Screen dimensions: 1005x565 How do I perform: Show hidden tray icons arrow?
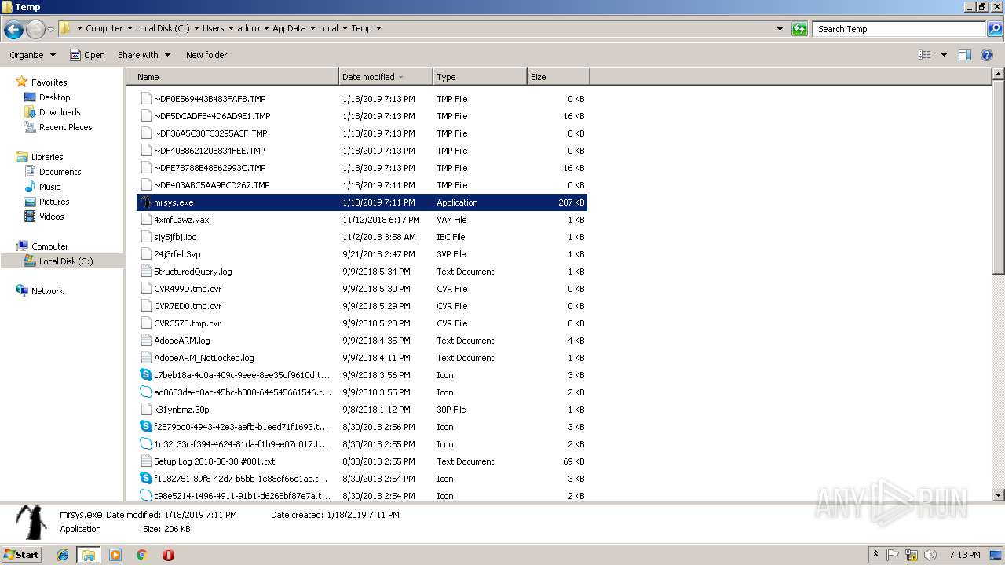(x=875, y=555)
